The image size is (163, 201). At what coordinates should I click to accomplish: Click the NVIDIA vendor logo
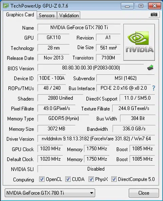(139, 42)
